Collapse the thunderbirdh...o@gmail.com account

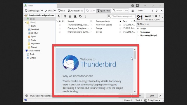[25, 15]
